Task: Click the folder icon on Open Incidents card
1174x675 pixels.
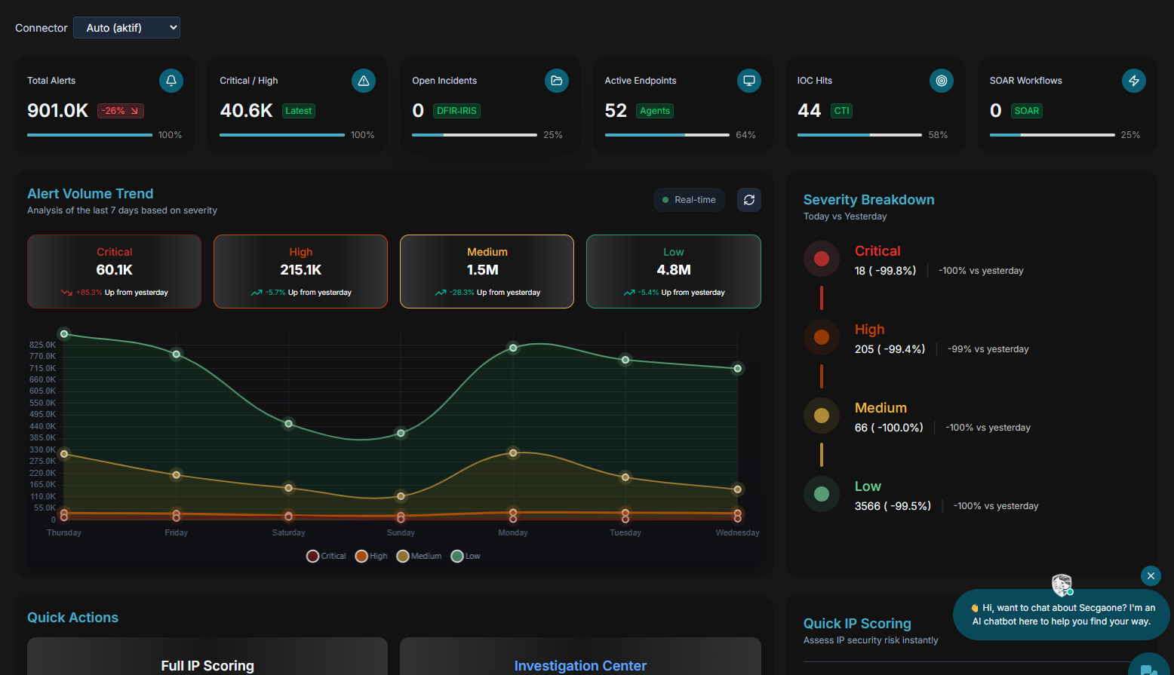Action: [557, 81]
